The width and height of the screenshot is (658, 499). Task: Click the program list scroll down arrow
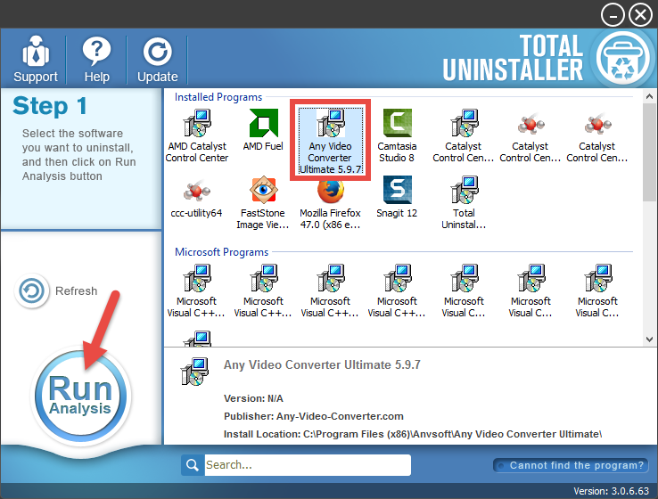(x=649, y=339)
